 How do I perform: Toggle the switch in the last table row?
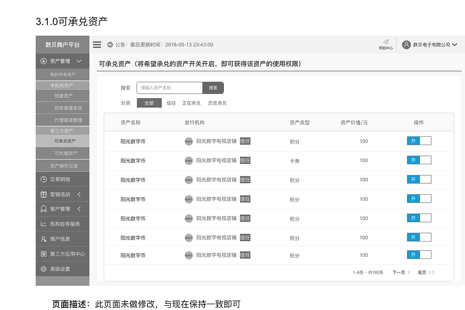tap(419, 255)
